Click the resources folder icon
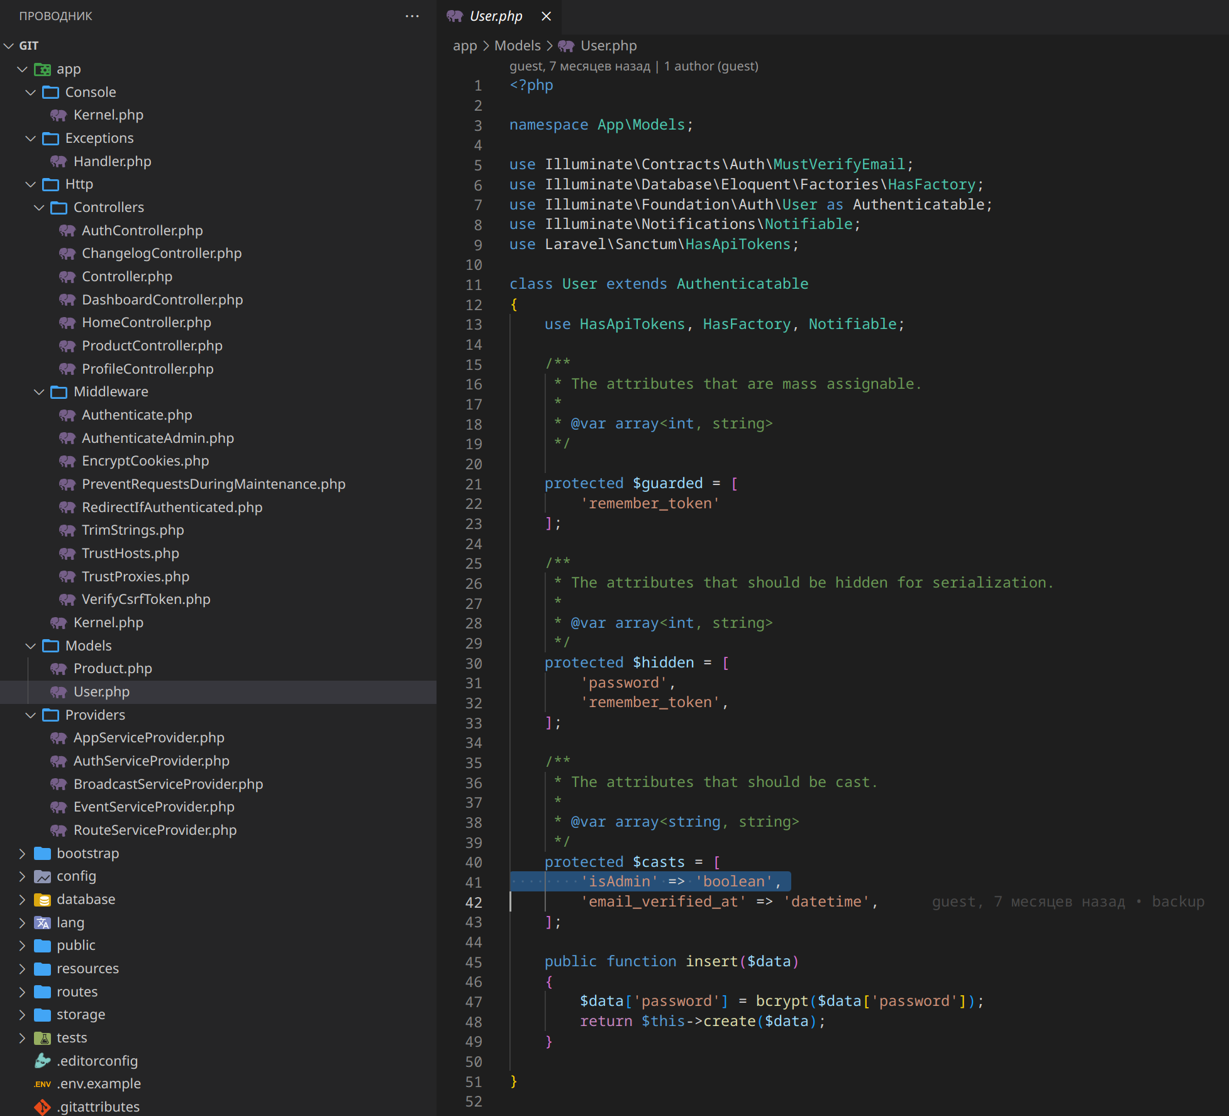Screen dimensions: 1229x1116 [42, 969]
